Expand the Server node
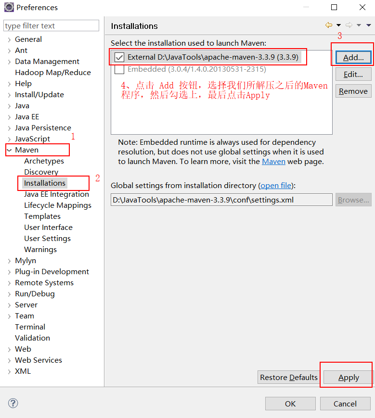 [9, 305]
